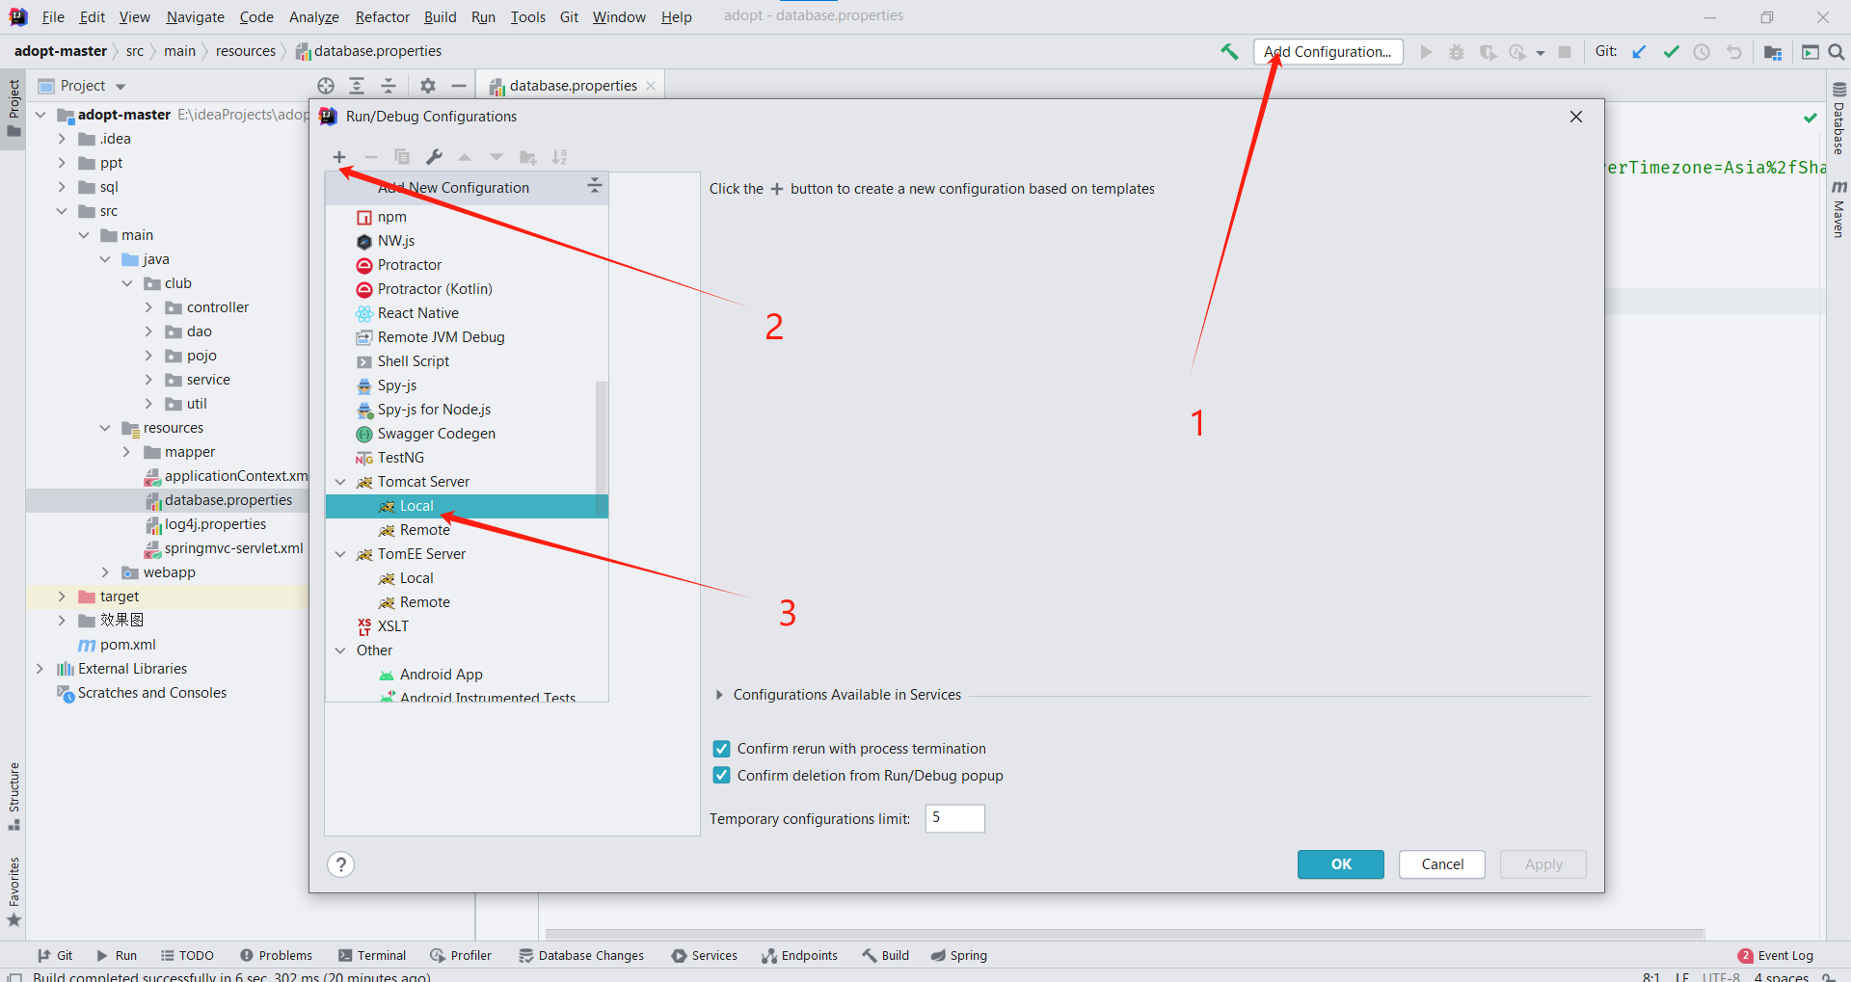The image size is (1851, 982).
Task: Toggle Confirm rerun with process termination
Action: (721, 749)
